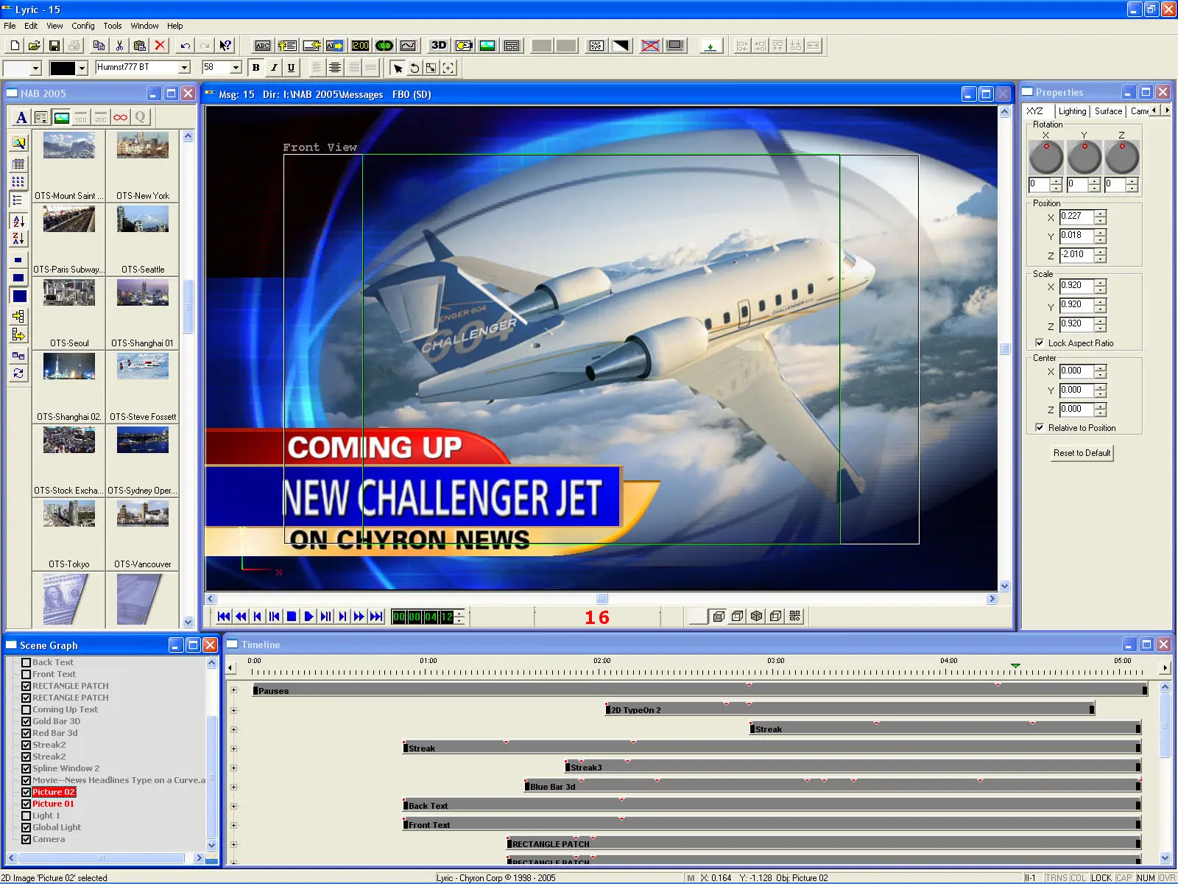Viewport: 1178px width, 884px height.
Task: Sort browser items A to Z
Action: click(18, 221)
